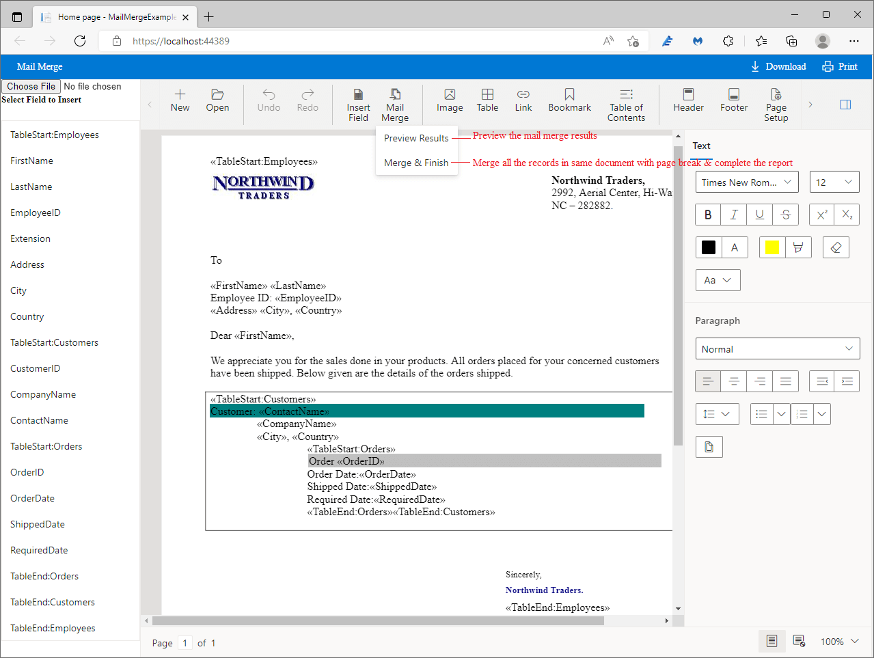The height and width of the screenshot is (658, 874).
Task: Choose Merge & Finish menu option
Action: click(416, 163)
